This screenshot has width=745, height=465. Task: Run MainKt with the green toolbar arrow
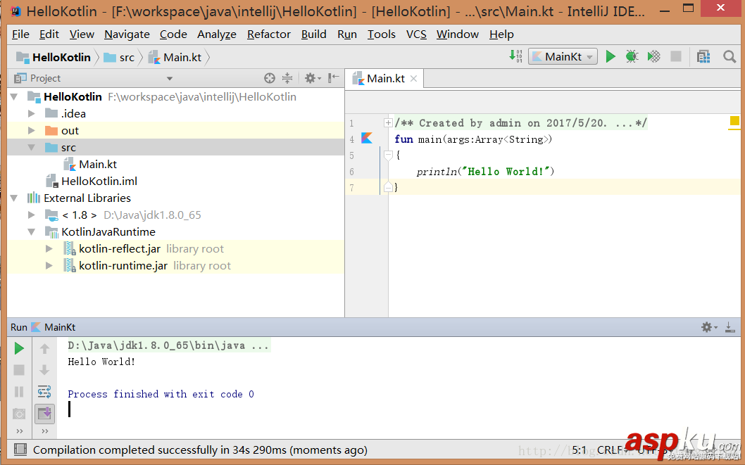point(611,56)
